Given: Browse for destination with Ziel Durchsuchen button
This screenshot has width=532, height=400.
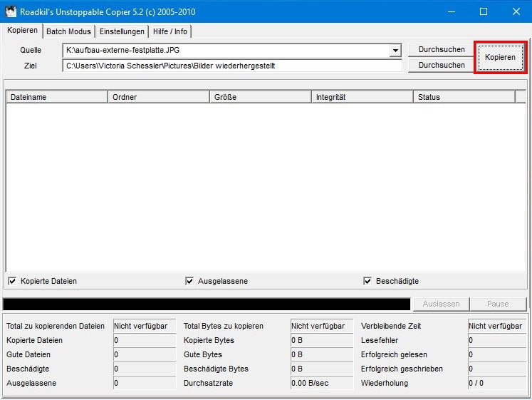Looking at the screenshot, I should [442, 65].
